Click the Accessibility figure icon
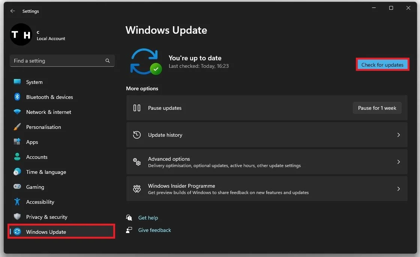This screenshot has width=420, height=257. coord(17,202)
